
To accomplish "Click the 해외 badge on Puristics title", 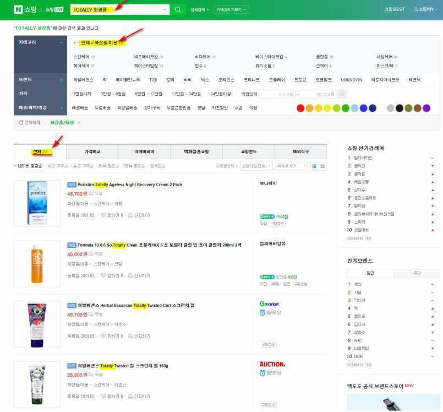I will pyautogui.click(x=72, y=185).
